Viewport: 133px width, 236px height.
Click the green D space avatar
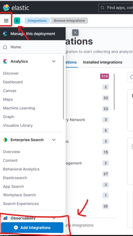[17, 21]
